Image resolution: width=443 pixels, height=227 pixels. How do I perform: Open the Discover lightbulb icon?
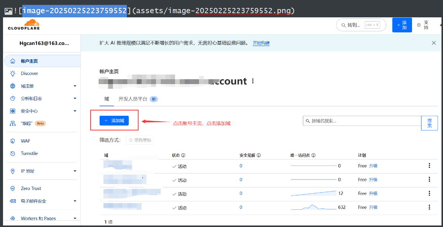[13, 74]
